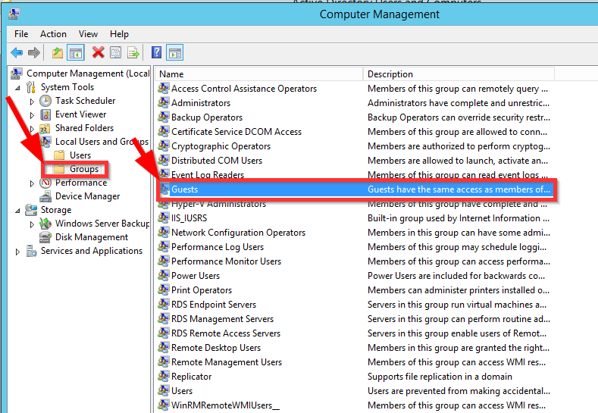Sort list by the Name column header

(258, 74)
